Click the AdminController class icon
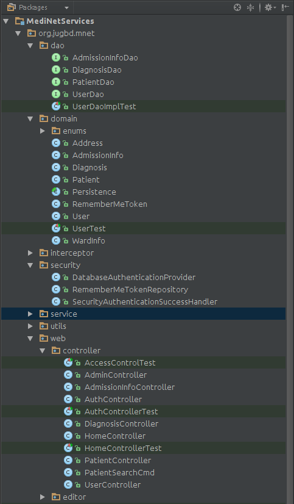Viewport: 294px width, 504px height. pyautogui.click(x=68, y=375)
